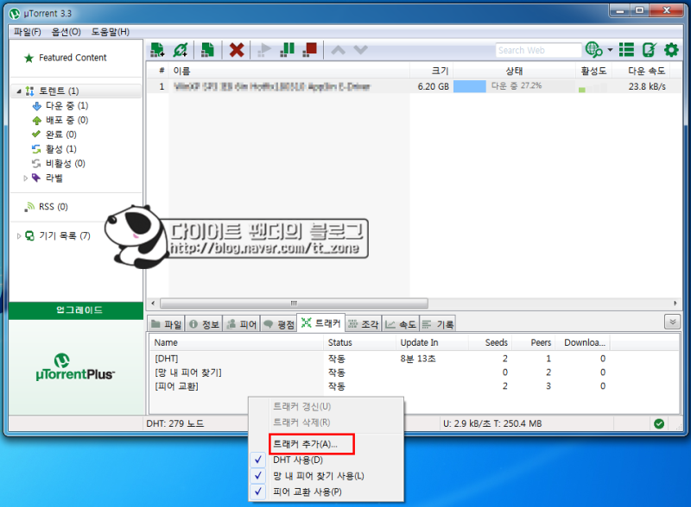Switch to the 파일 tab

pyautogui.click(x=166, y=324)
